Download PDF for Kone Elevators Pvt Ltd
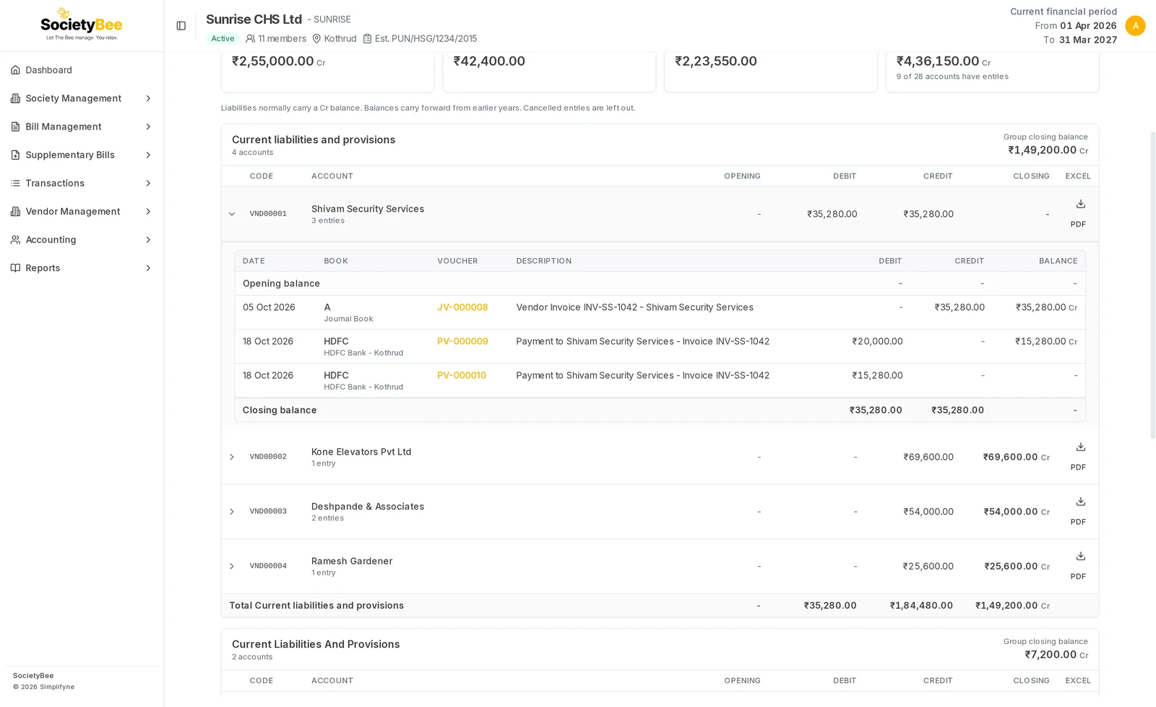The height and width of the screenshot is (707, 1156). click(x=1078, y=467)
